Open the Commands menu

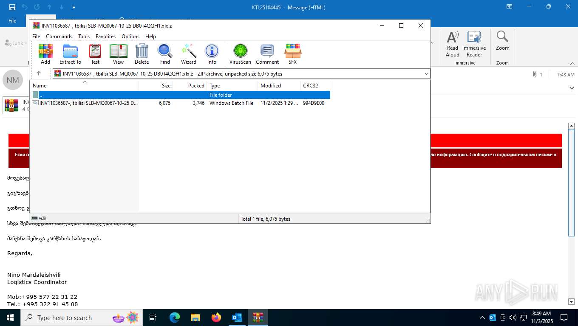click(59, 37)
